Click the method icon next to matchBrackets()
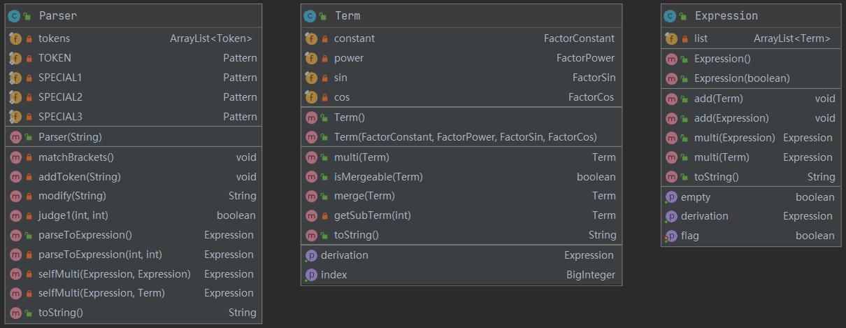846x328 pixels. [x=15, y=157]
